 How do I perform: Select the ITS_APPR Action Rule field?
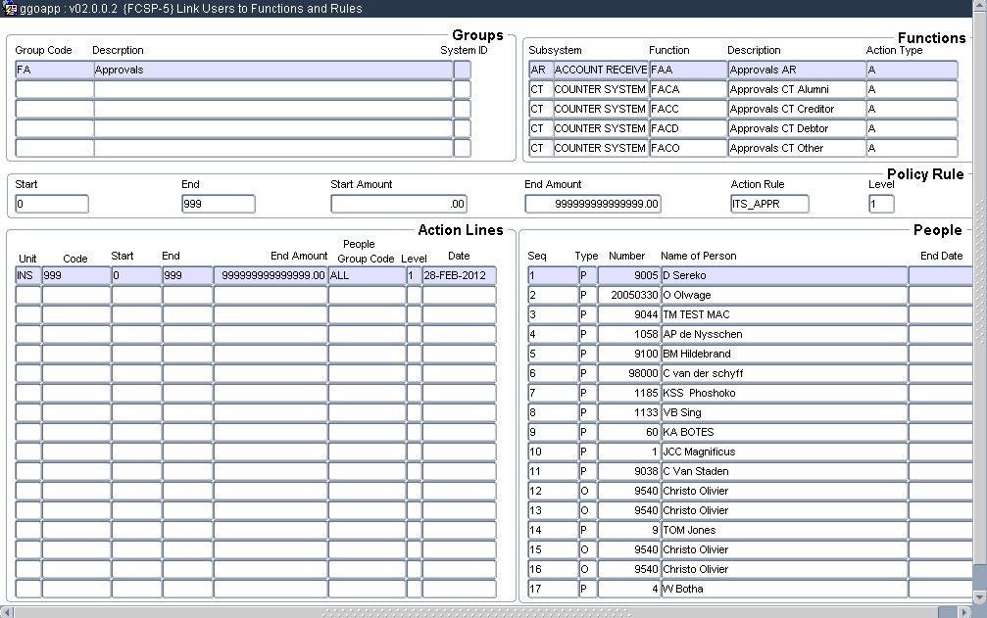point(769,205)
